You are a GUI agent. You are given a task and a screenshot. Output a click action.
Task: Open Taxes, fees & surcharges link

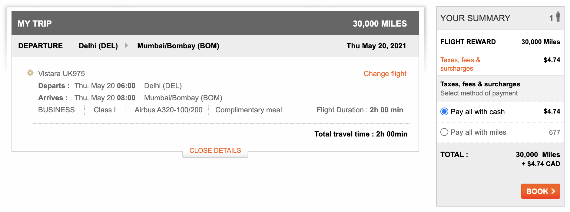(460, 64)
